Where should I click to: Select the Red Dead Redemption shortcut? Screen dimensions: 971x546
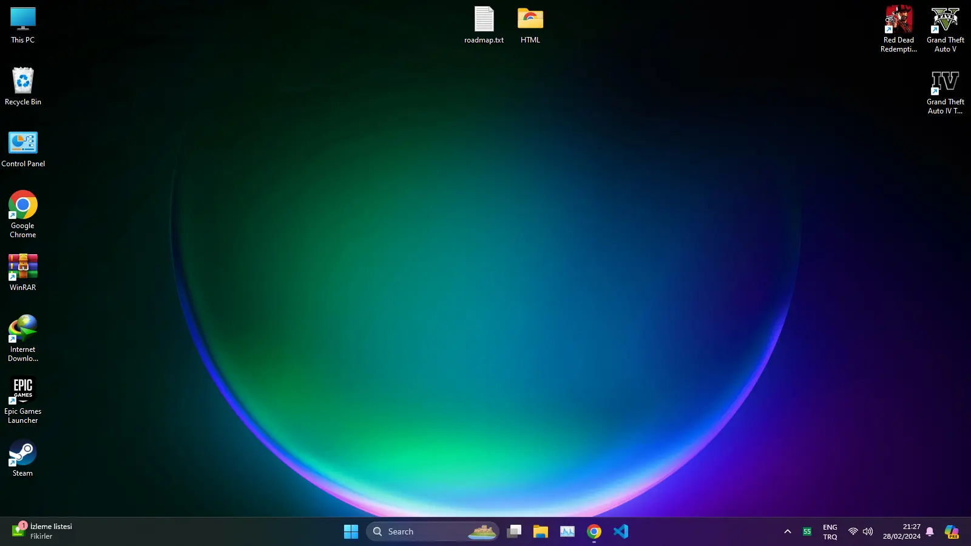(899, 29)
